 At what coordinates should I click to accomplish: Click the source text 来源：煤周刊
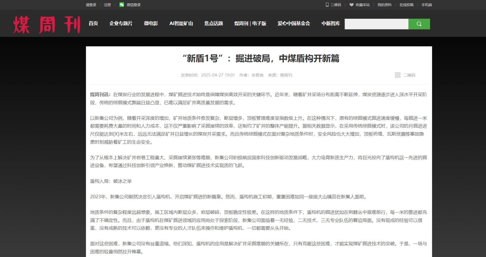click(x=280, y=75)
